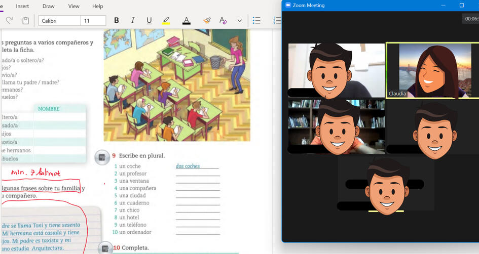Open the Calibri font name box
The height and width of the screenshot is (254, 479).
pyautogui.click(x=59, y=21)
